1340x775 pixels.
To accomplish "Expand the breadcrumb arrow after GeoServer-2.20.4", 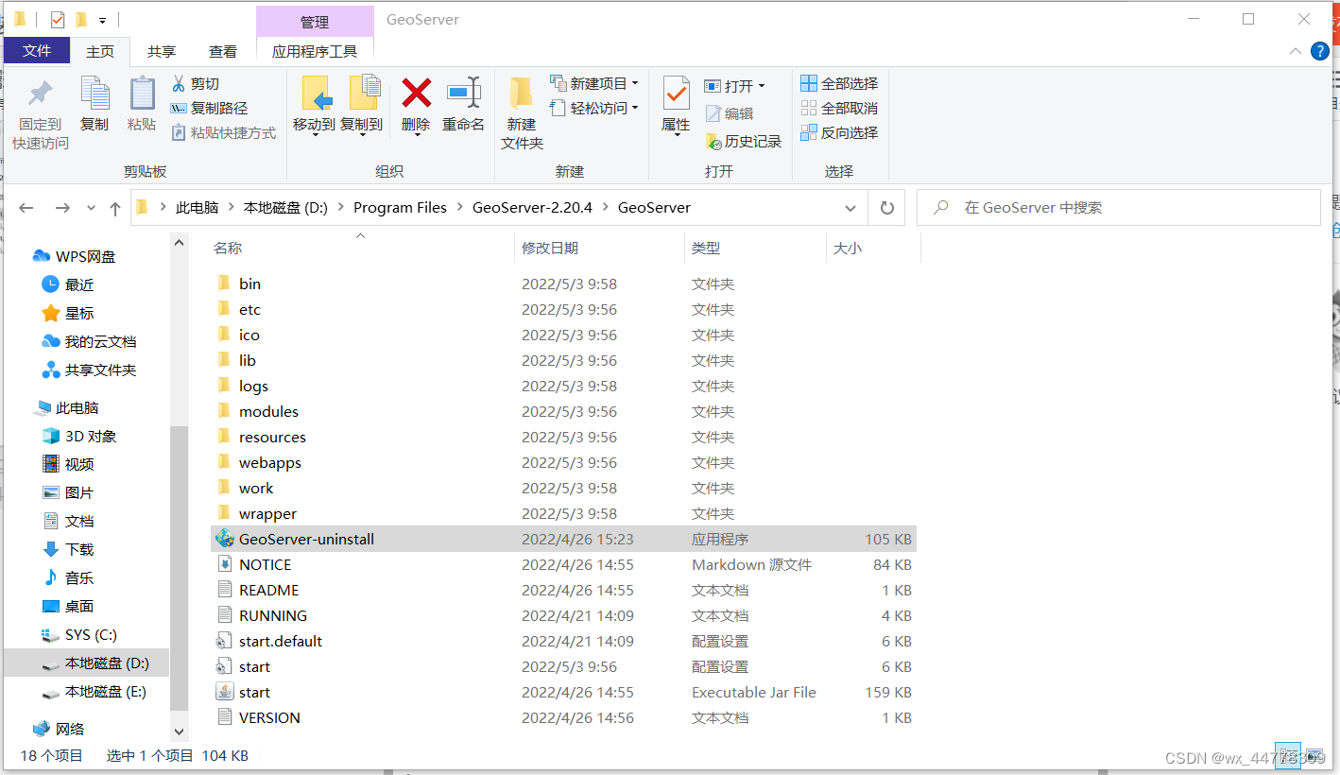I will click(x=605, y=208).
